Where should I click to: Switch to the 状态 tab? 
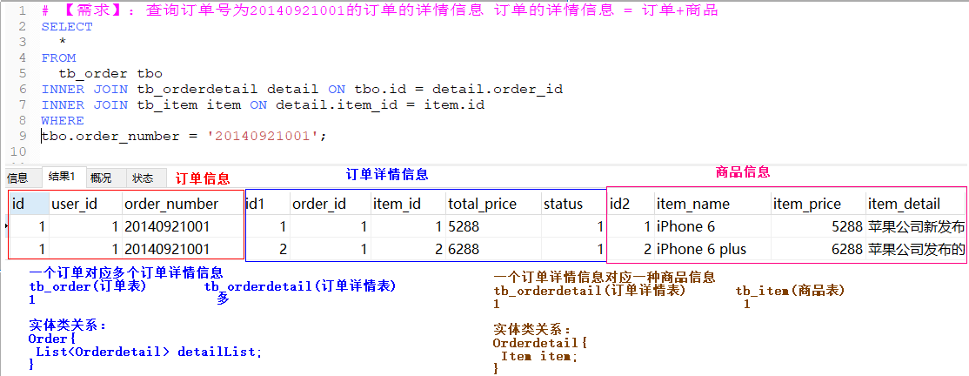click(x=143, y=178)
